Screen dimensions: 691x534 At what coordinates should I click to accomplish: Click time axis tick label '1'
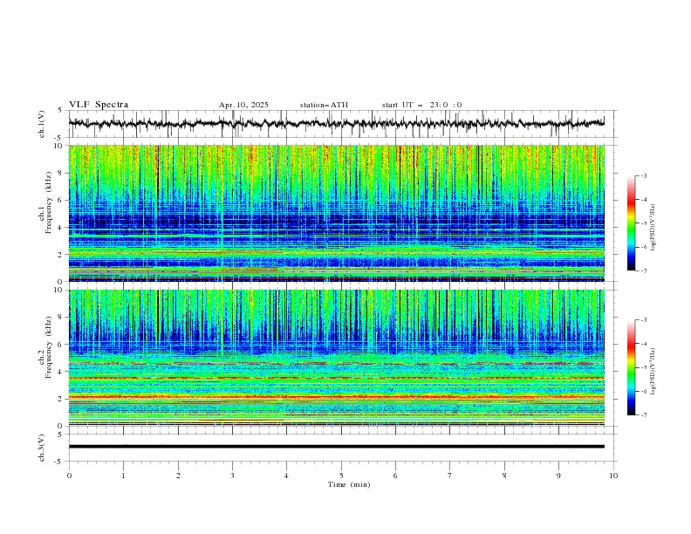point(123,476)
